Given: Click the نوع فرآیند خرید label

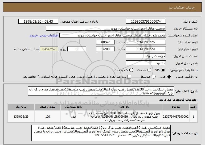Looking at the screenshot, I should coord(187,77).
